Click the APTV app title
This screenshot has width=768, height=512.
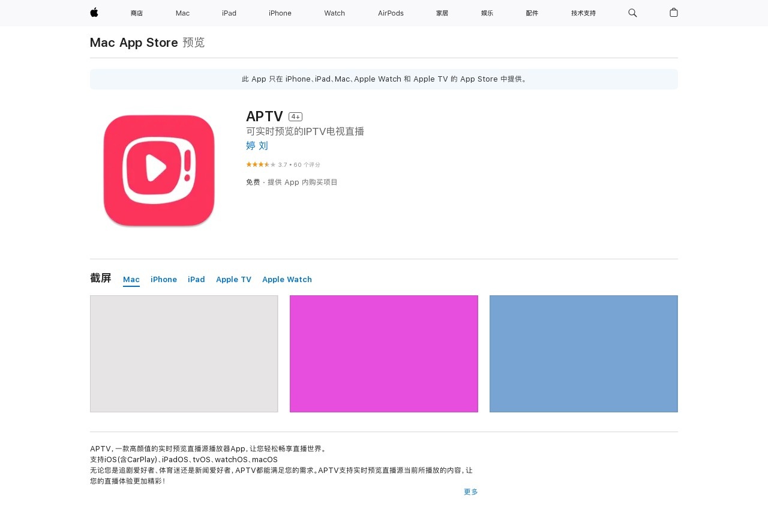pos(265,116)
